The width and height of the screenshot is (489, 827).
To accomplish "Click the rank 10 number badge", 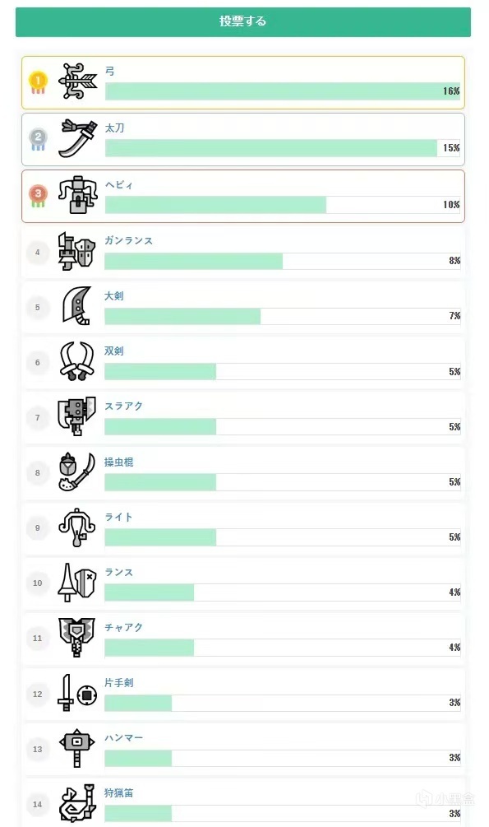I will click(x=38, y=583).
